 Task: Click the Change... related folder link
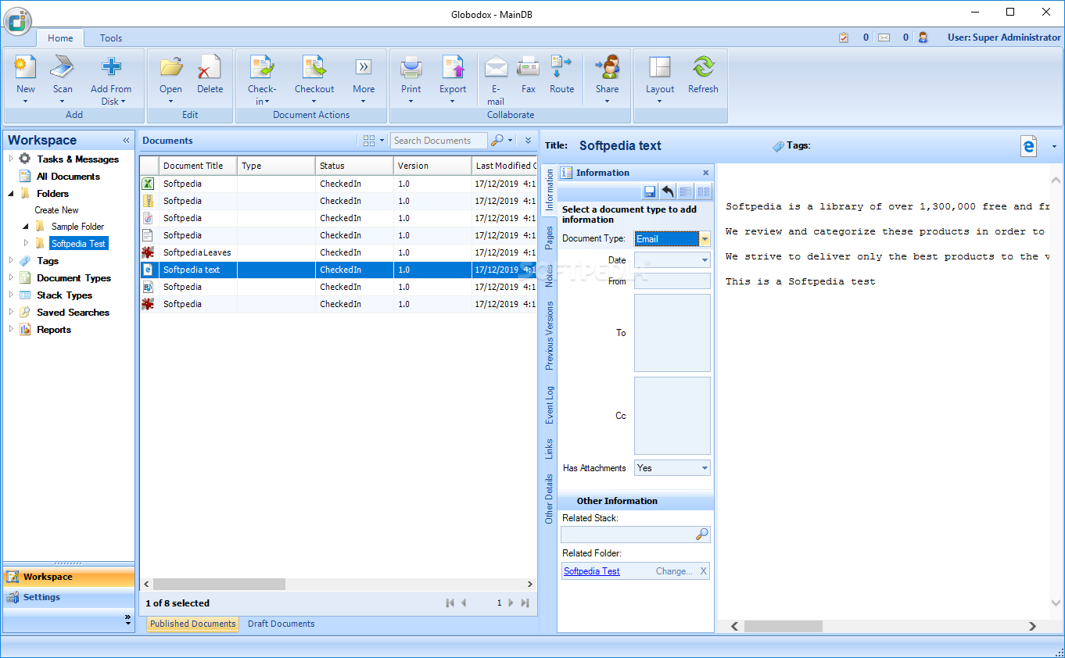point(674,571)
